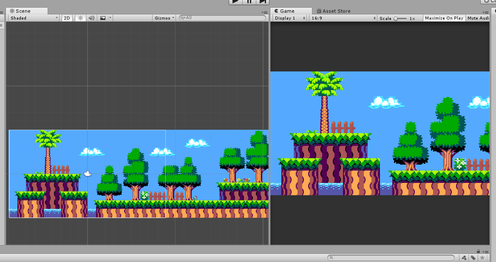
Task: Toggle the bottom panel lock icon
Action: (x=478, y=251)
